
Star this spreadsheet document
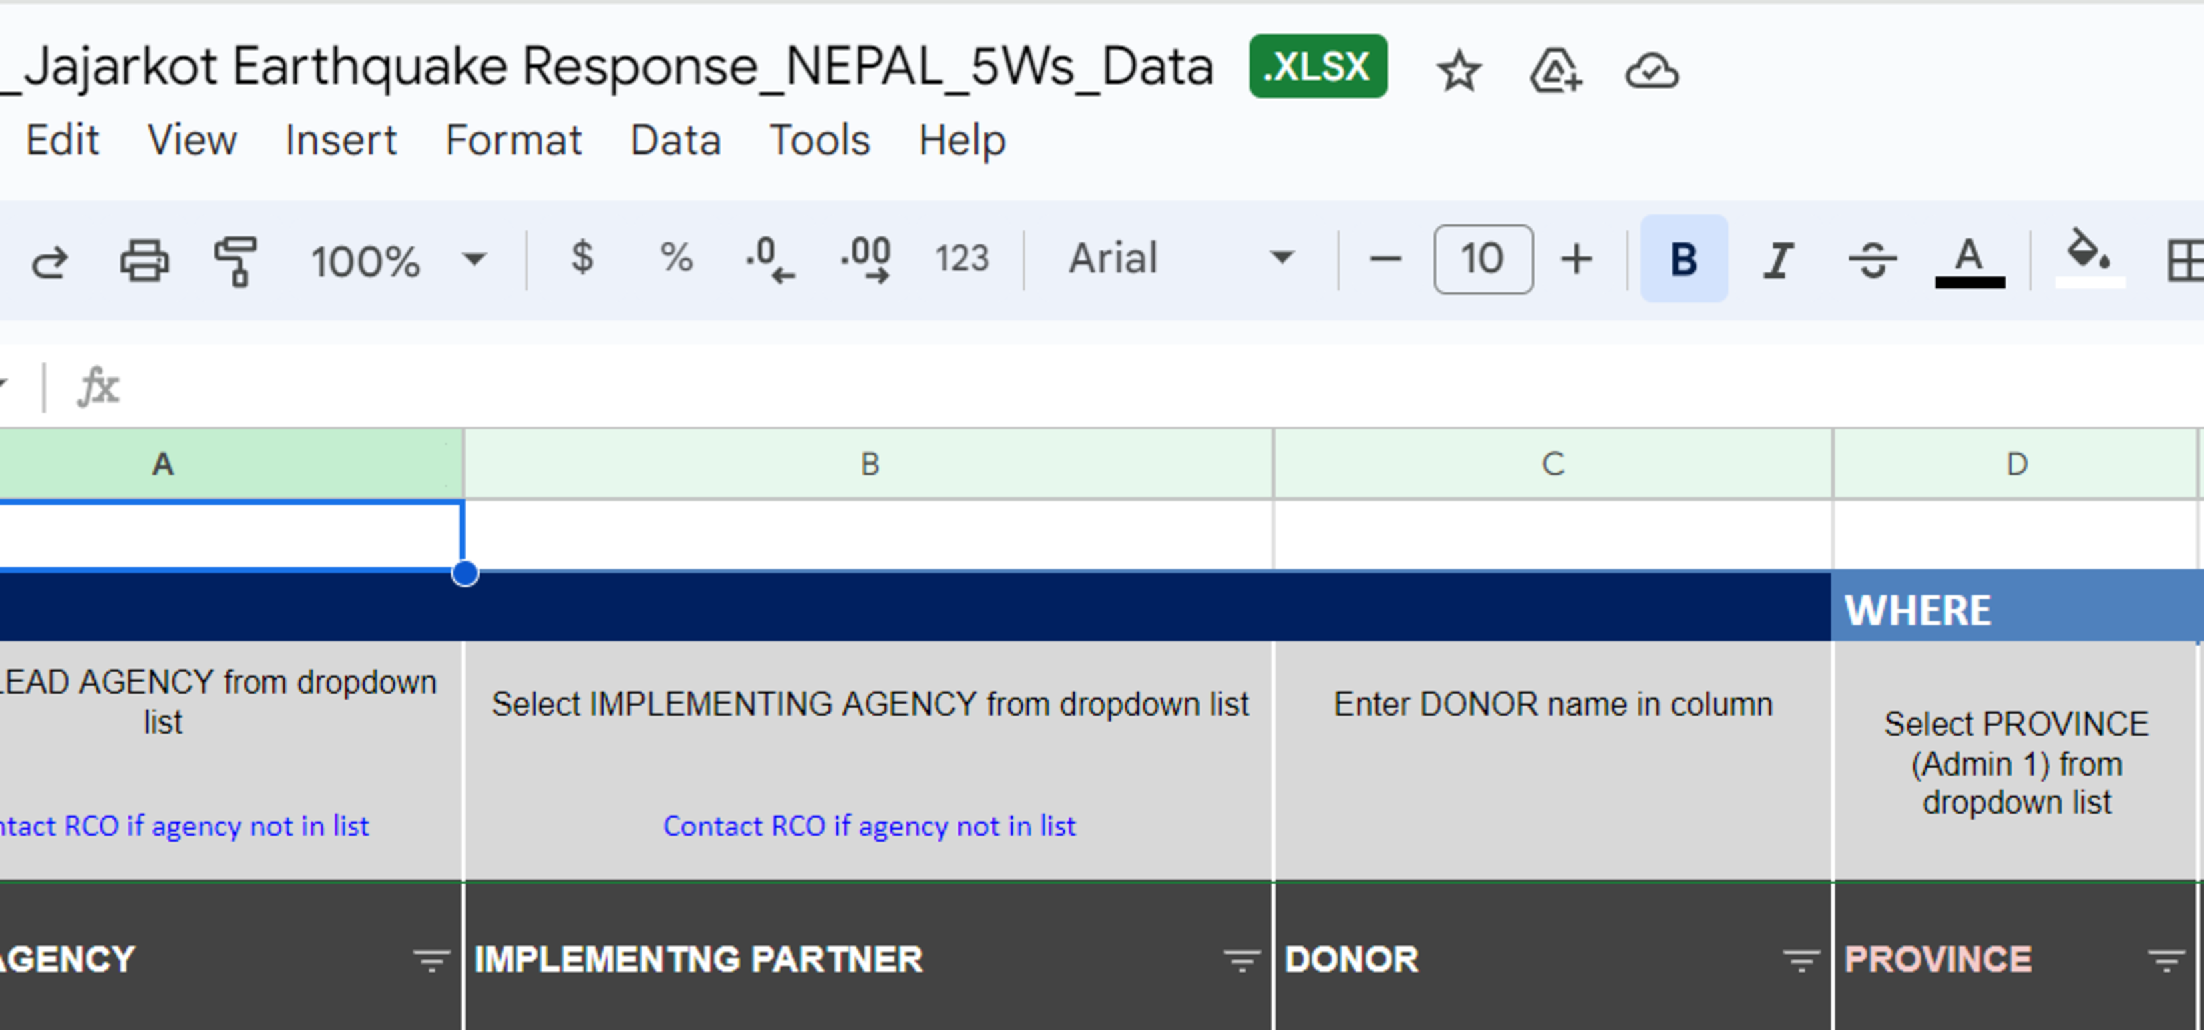[x=1459, y=69]
